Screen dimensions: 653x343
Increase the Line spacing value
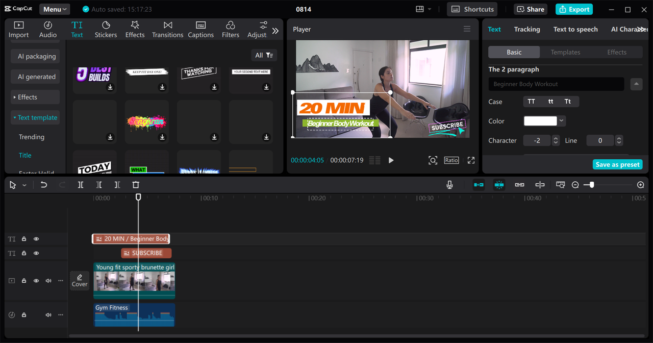click(x=619, y=138)
